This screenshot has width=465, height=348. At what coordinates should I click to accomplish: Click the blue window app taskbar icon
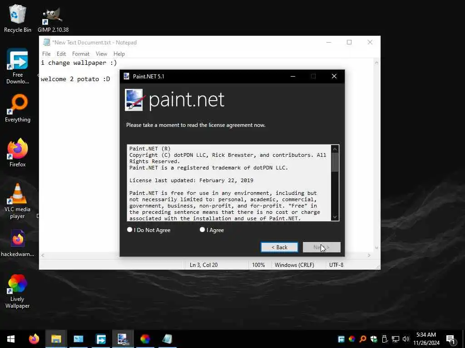79,339
